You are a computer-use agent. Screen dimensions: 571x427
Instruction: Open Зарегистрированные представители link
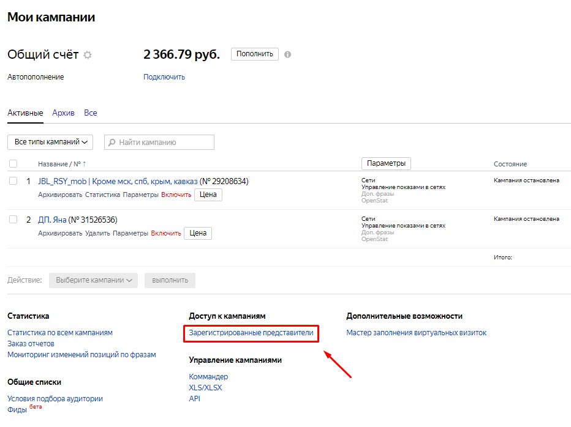(x=251, y=333)
